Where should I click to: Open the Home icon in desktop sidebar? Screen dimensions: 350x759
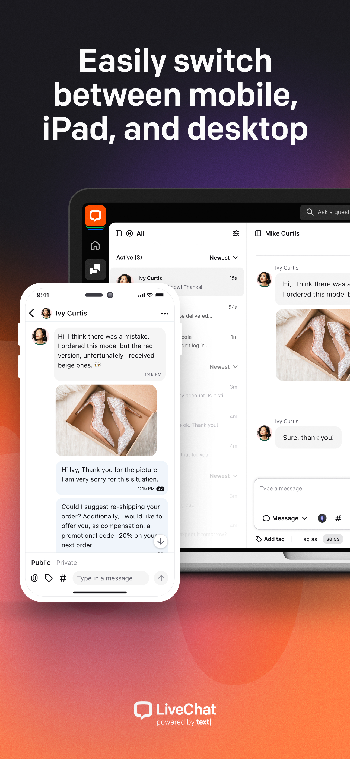coord(95,245)
